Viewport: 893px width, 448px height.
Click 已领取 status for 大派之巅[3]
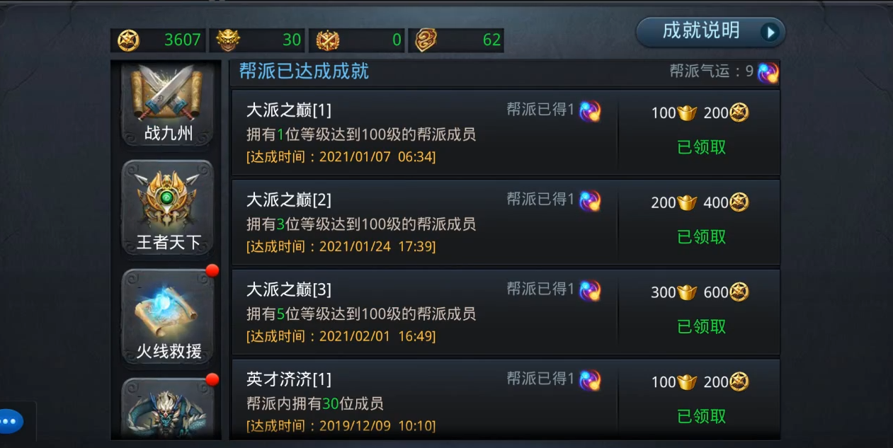tap(702, 326)
